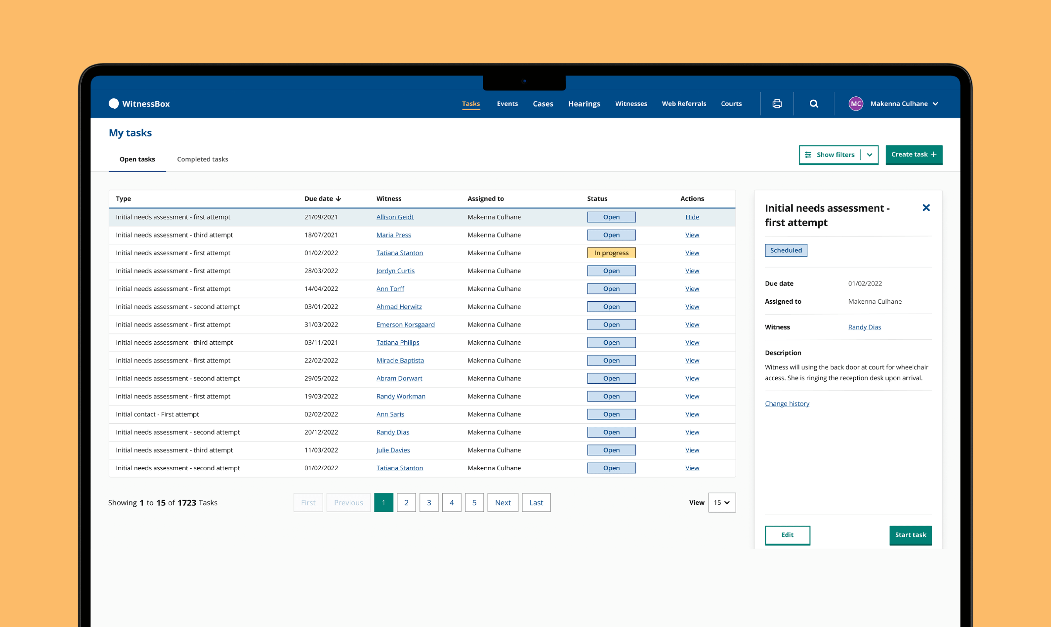This screenshot has height=627, width=1051.
Task: Open witness Ahmad Herwitz
Action: click(399, 307)
